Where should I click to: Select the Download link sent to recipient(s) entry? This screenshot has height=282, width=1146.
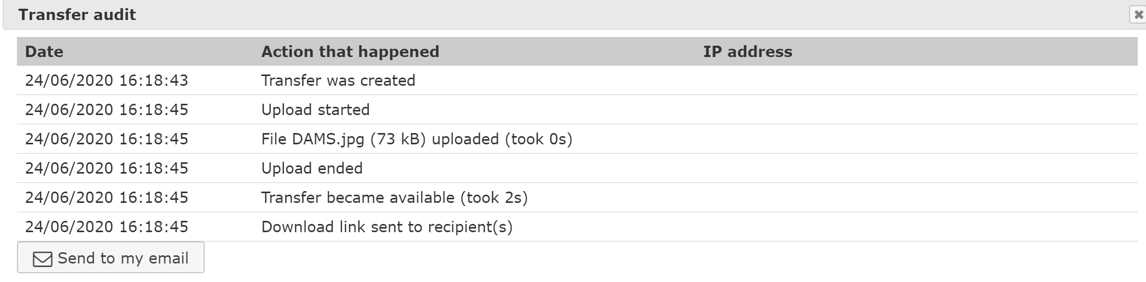[x=387, y=227]
